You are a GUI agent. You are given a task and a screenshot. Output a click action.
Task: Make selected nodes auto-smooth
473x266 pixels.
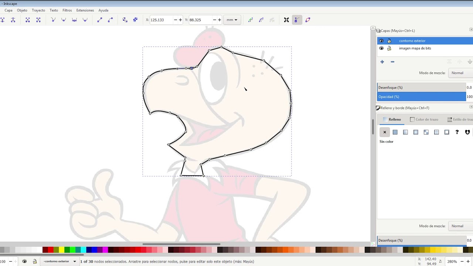tap(85, 20)
